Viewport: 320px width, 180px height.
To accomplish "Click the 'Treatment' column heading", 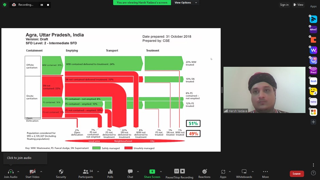I will (153, 50).
